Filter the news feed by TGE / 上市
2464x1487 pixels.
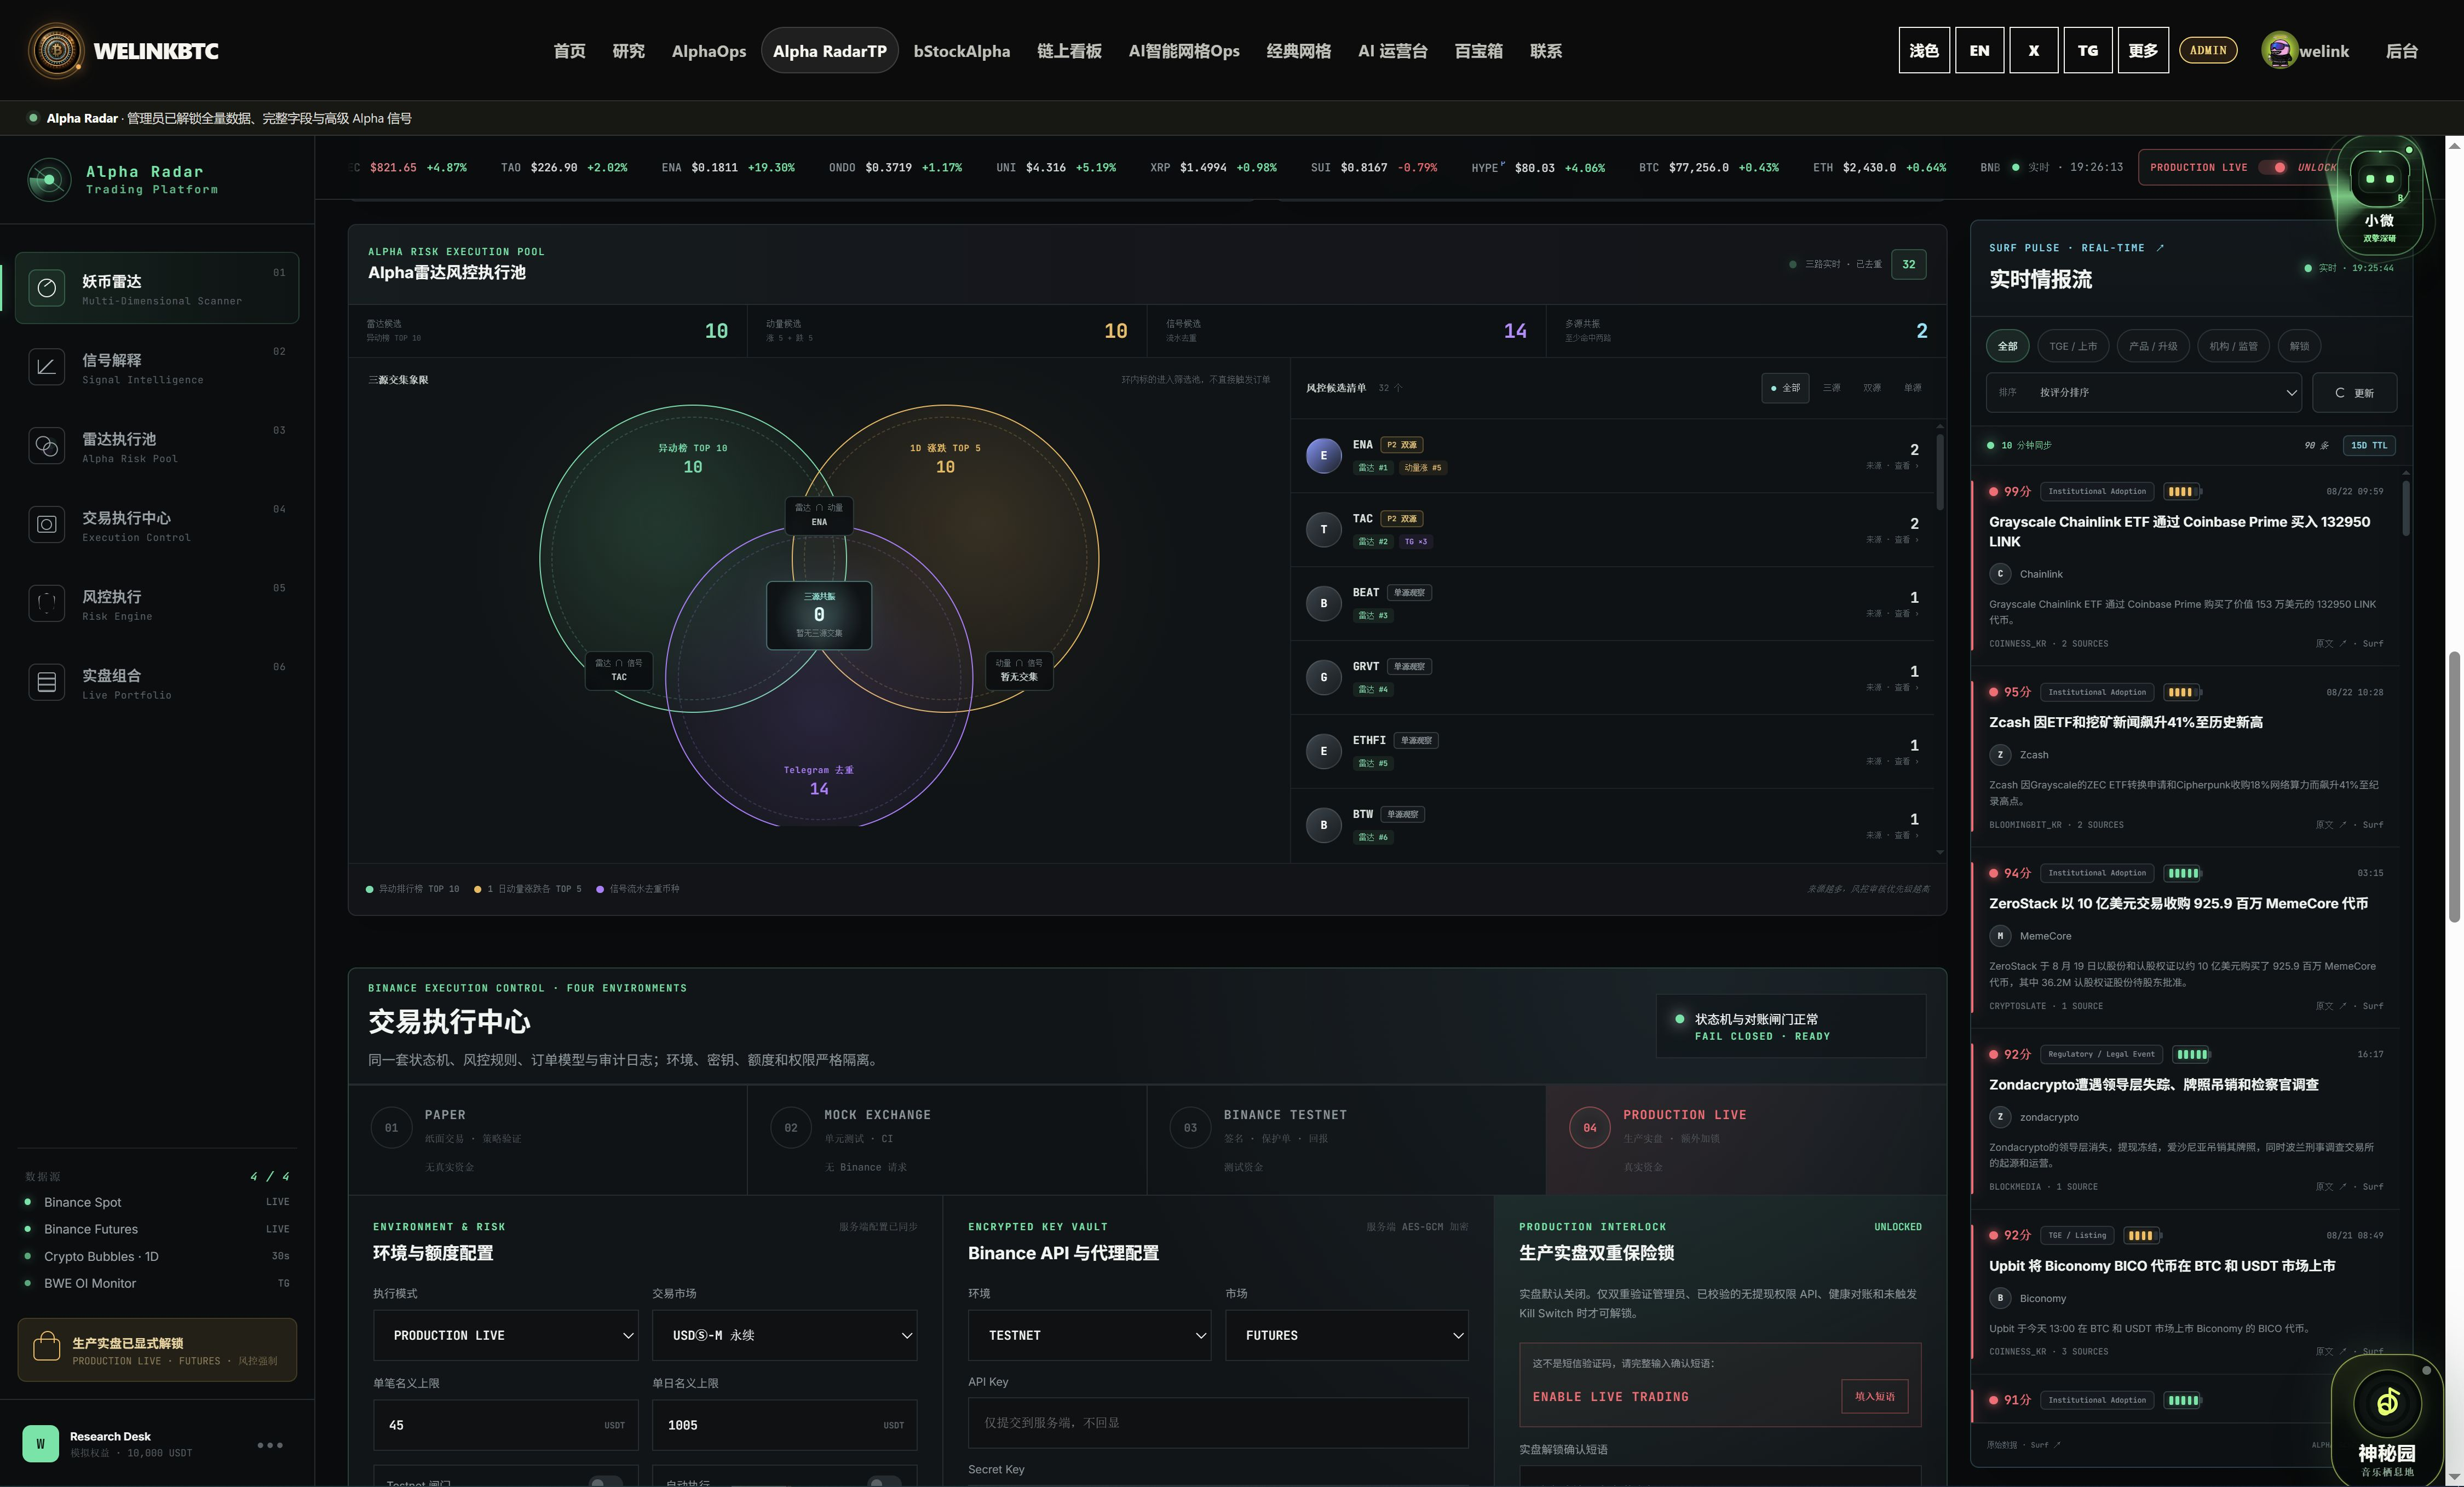click(x=2073, y=346)
